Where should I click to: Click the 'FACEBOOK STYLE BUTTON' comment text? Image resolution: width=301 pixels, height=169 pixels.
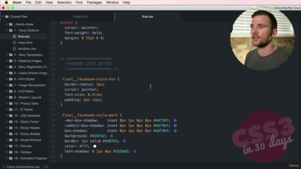(x=89, y=64)
